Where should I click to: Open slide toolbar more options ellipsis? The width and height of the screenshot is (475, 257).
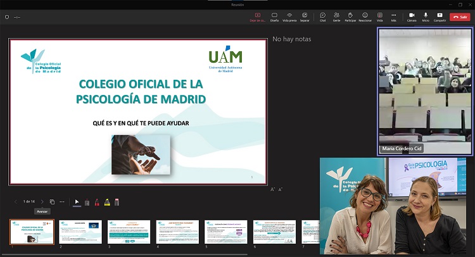[61, 202]
